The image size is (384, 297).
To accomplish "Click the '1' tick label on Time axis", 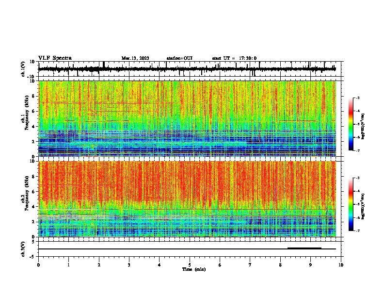I will 68,265.
